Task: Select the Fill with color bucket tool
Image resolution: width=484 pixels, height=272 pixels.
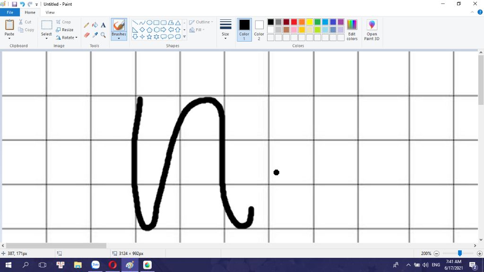Action: click(95, 25)
